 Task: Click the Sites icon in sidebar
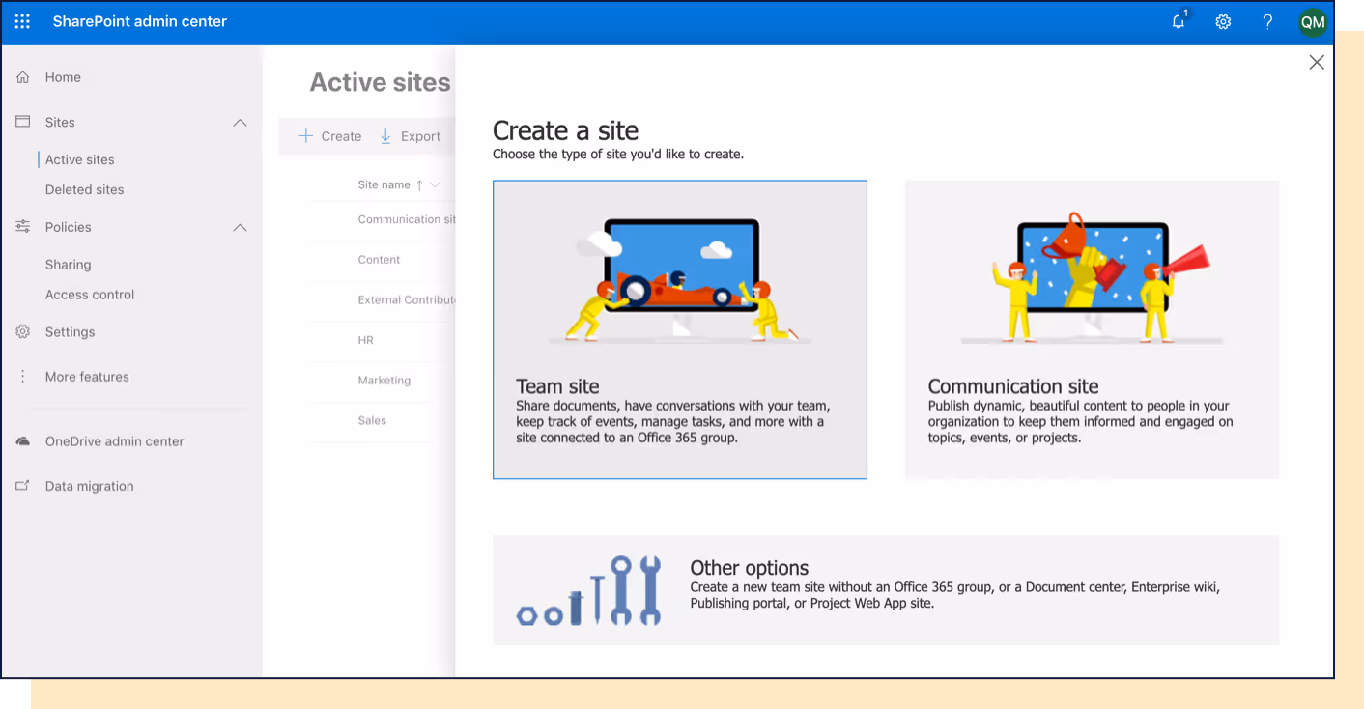23,122
